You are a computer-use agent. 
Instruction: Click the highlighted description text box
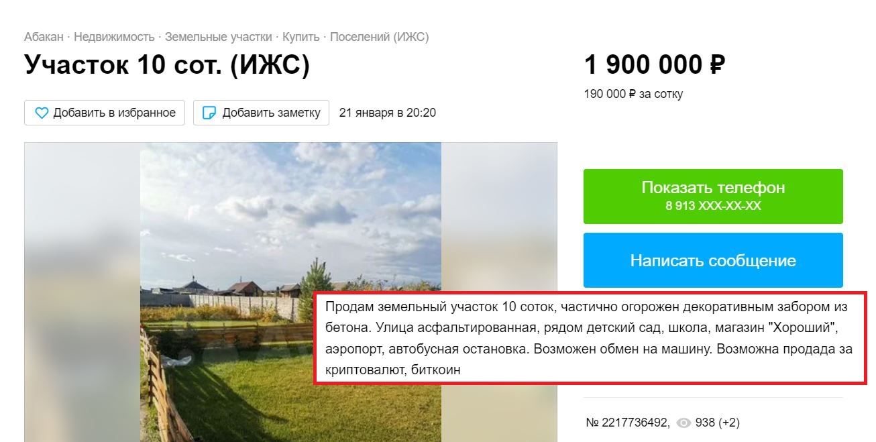pyautogui.click(x=590, y=338)
